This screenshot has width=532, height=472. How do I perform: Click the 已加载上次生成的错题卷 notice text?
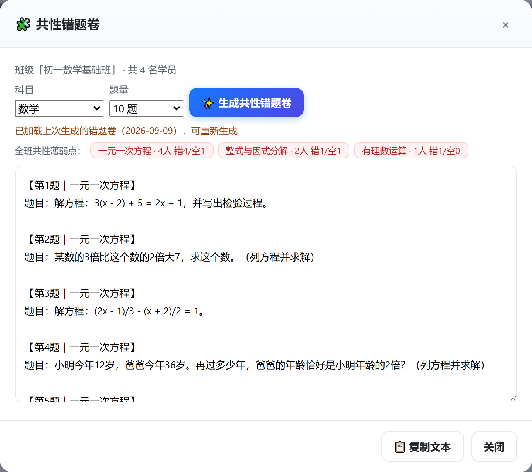pos(126,131)
